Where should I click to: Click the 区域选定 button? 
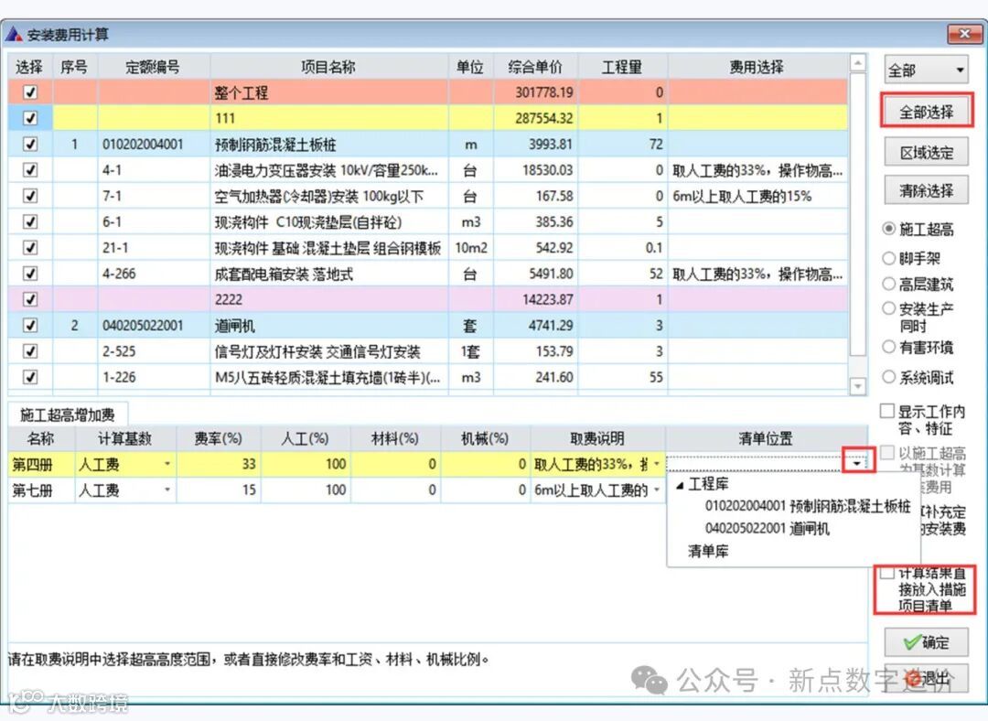(x=926, y=152)
